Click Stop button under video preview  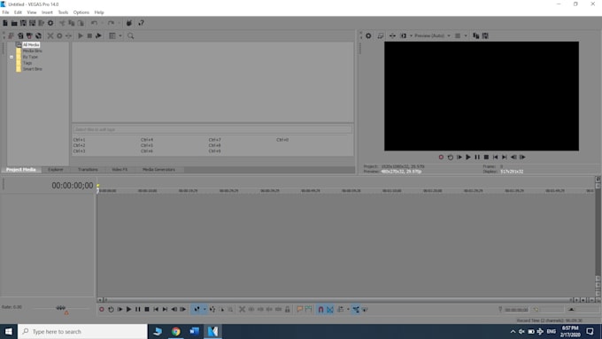click(x=486, y=157)
